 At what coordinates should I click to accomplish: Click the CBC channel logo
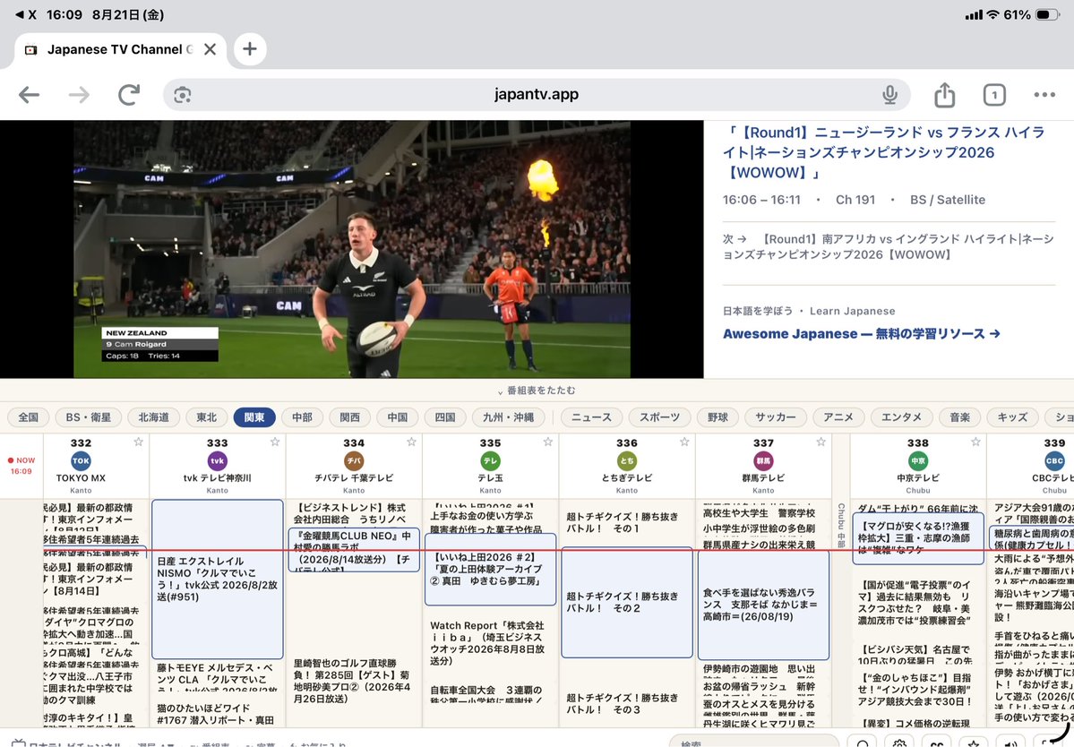click(1055, 460)
